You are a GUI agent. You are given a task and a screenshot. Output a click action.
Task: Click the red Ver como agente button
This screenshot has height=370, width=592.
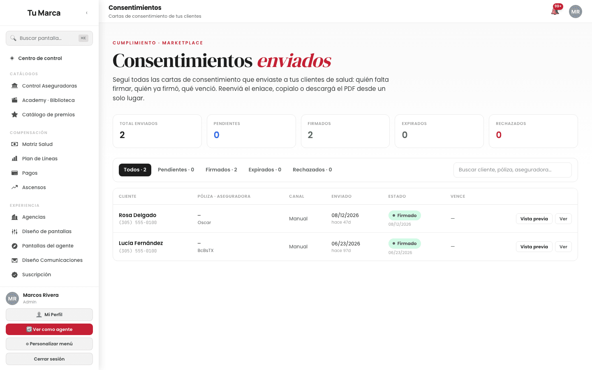pos(49,329)
